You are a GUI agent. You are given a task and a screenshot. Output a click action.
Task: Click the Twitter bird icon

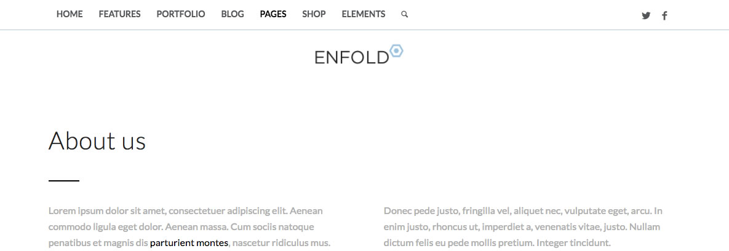click(646, 16)
